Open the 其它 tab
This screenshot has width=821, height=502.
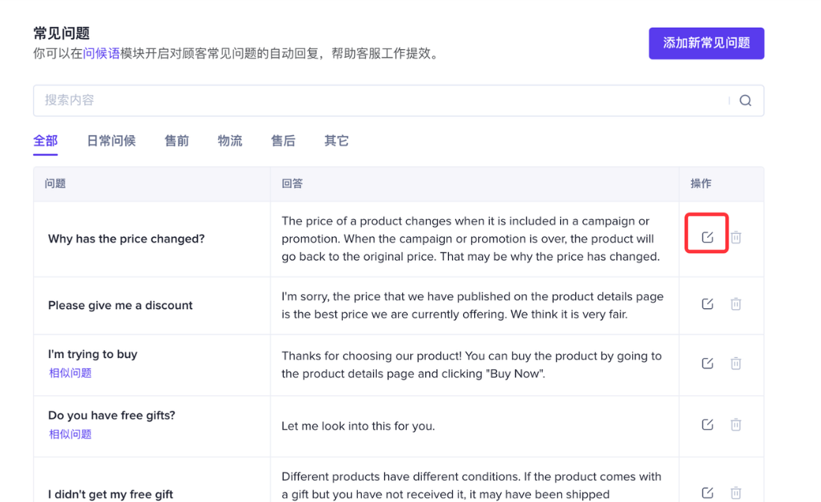click(337, 141)
